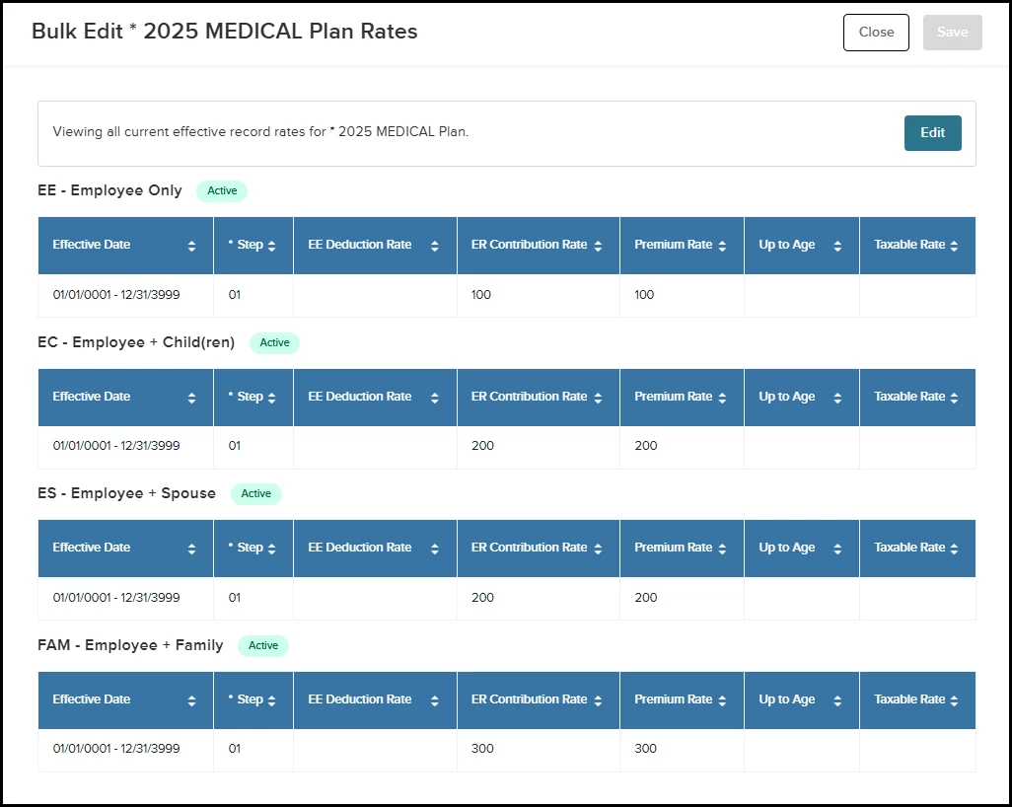The image size is (1012, 807).
Task: Sort Effective Date in Employee + Family table
Action: 191,700
